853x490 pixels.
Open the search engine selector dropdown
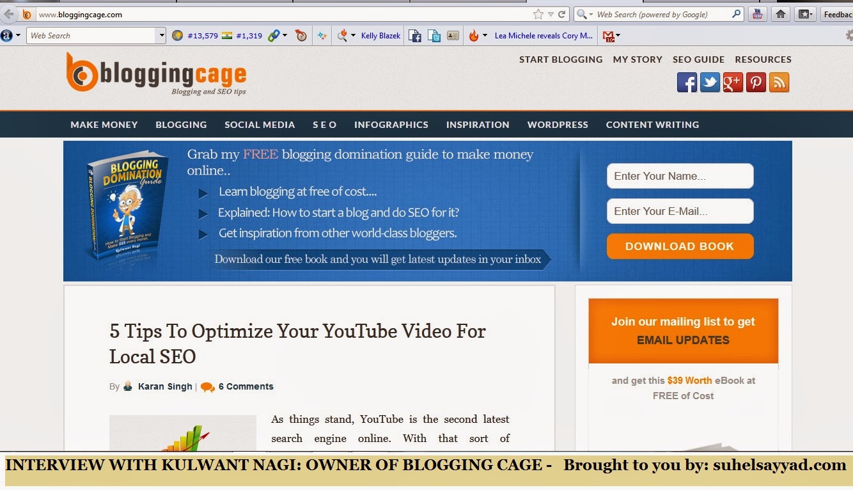click(x=591, y=14)
